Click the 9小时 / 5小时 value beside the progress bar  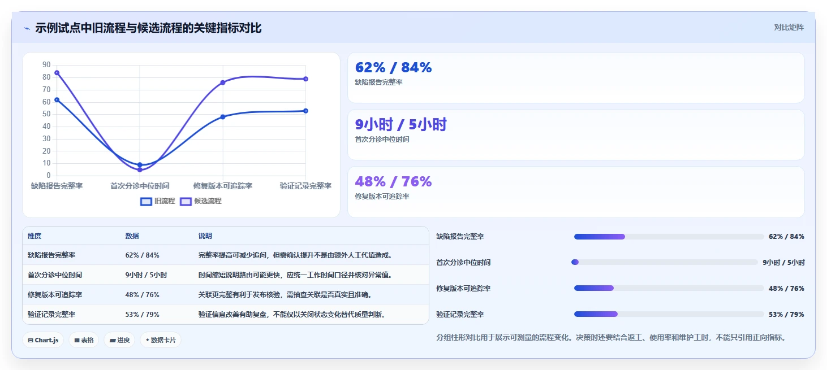coord(783,263)
